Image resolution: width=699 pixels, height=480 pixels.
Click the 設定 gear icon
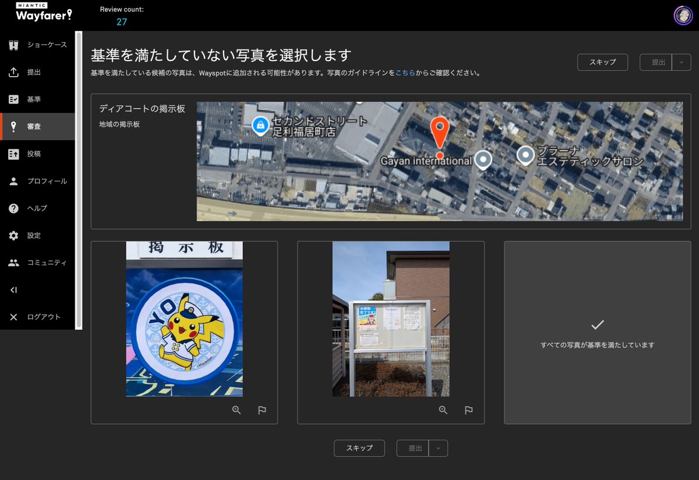(x=14, y=236)
